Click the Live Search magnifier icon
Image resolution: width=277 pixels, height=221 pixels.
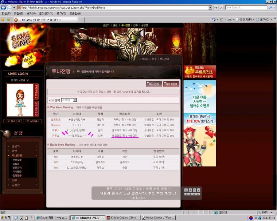[x=270, y=8]
